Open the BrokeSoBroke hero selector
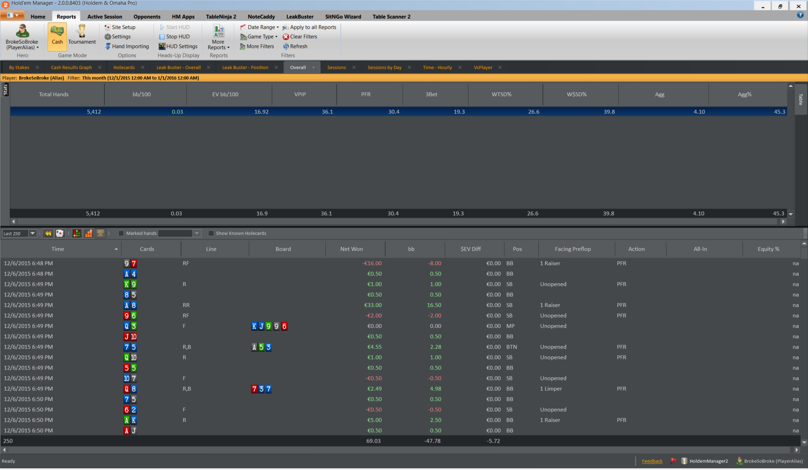The width and height of the screenshot is (808, 470). tap(22, 37)
